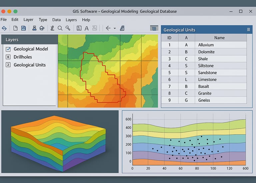The image size is (256, 183).
Task: Click the back arrow in toolbar
Action: pyautogui.click(x=108, y=28)
